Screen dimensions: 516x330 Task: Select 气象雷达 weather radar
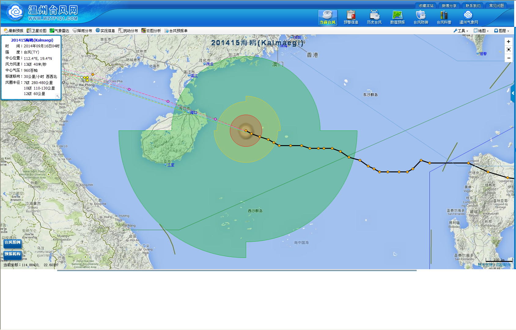tap(60, 31)
